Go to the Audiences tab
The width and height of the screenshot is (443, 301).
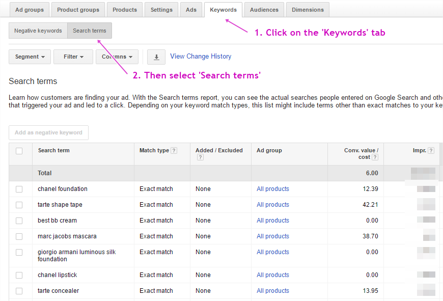[x=264, y=10]
